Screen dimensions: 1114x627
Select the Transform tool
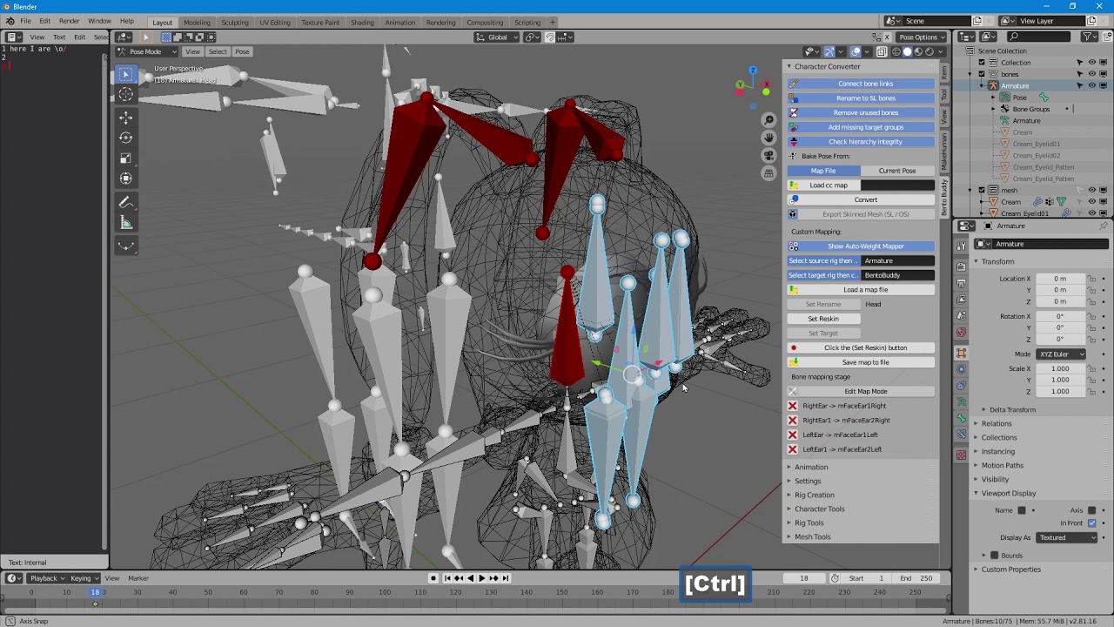126,178
